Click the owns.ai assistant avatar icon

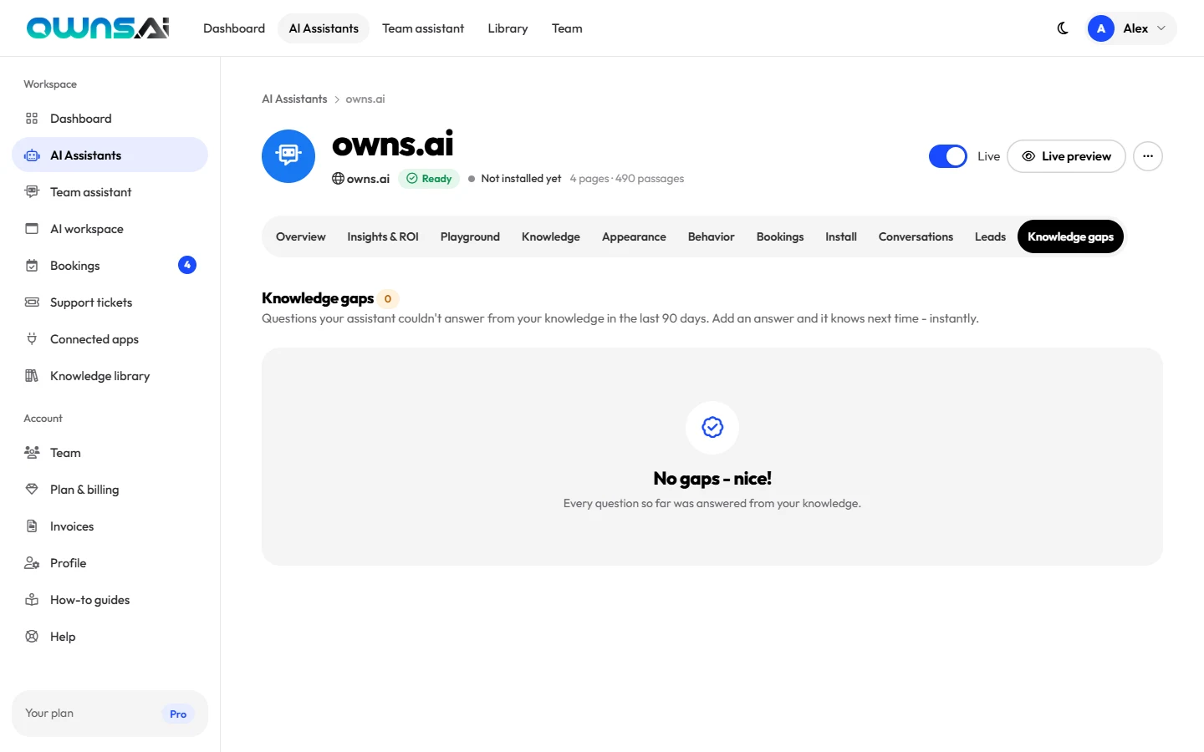(x=288, y=156)
